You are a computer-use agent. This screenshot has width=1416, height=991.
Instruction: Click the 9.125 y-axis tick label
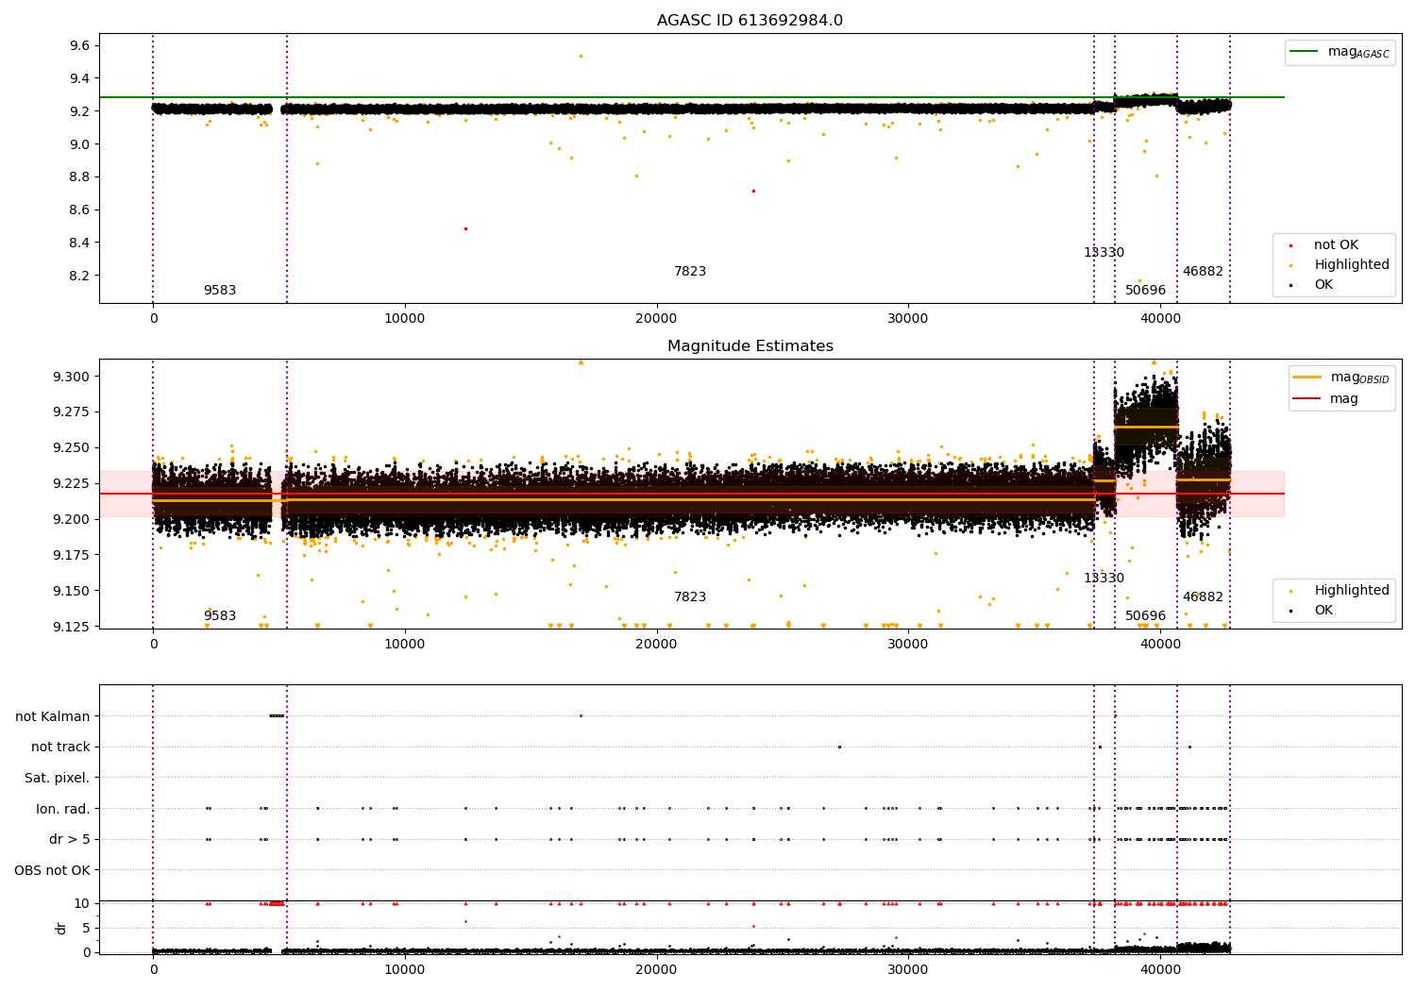(x=72, y=627)
